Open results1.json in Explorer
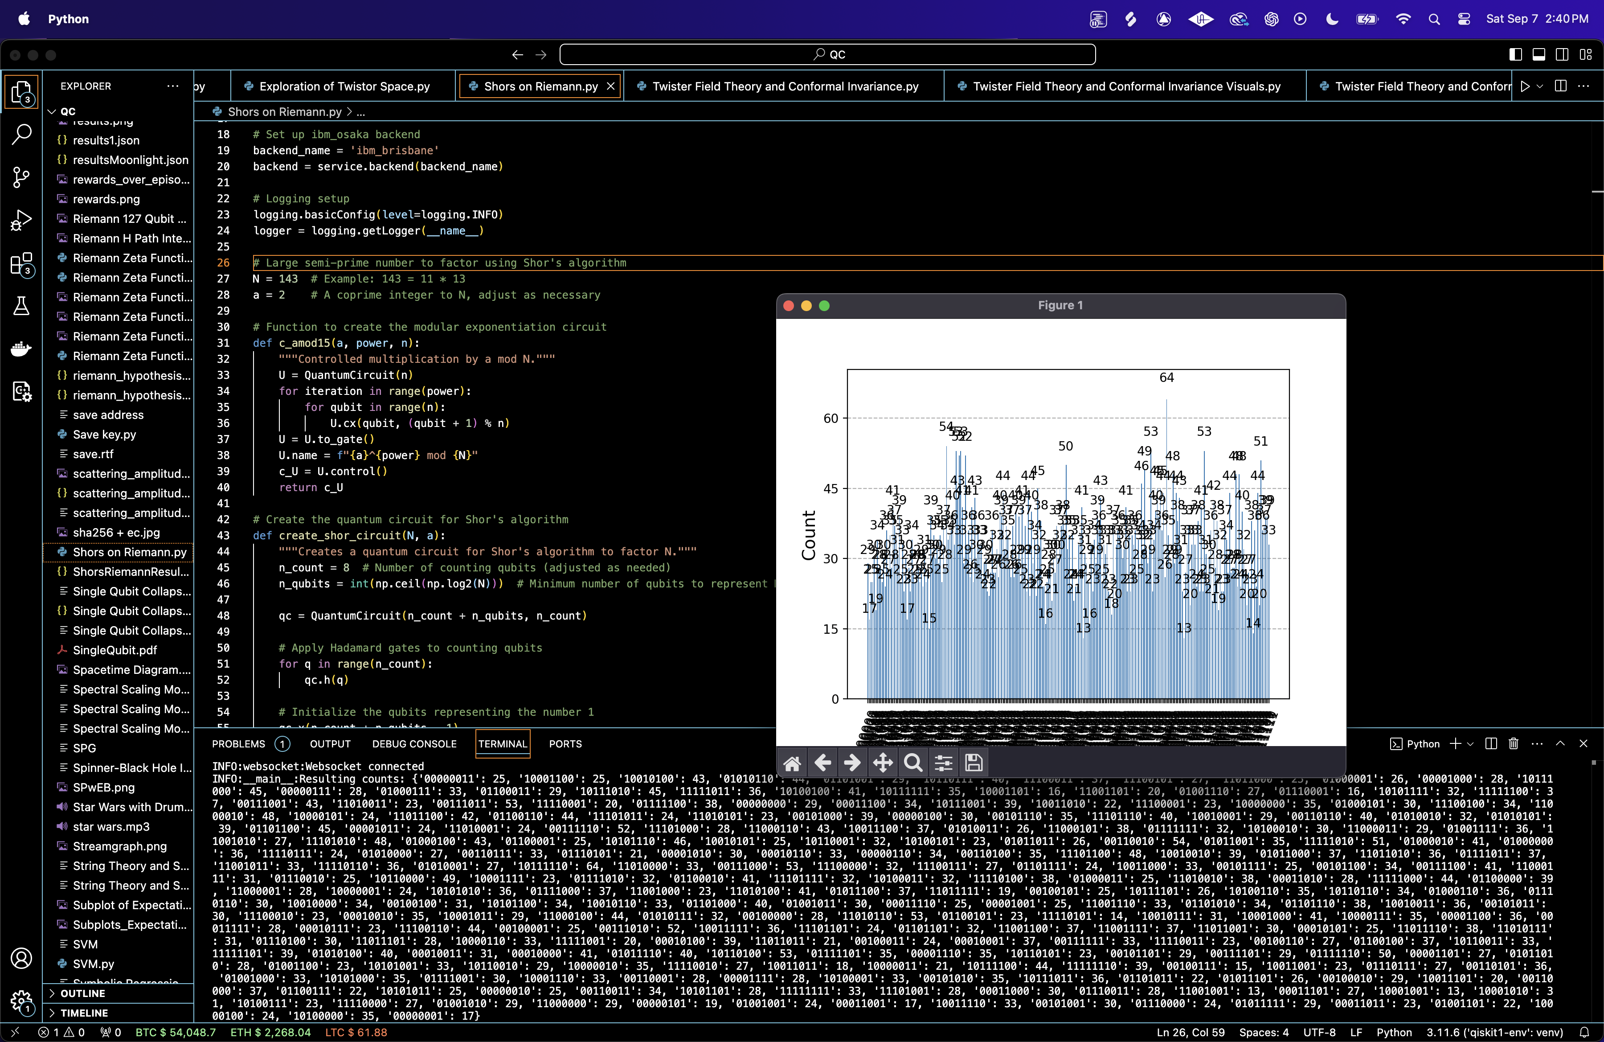 pos(106,140)
